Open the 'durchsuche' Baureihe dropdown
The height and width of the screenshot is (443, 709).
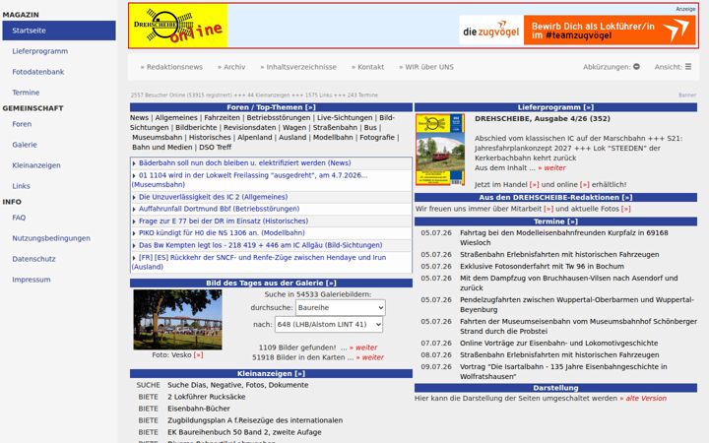tap(341, 308)
